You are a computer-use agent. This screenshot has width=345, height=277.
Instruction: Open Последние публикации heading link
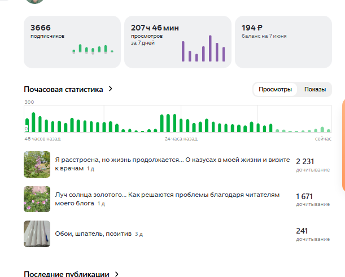click(x=67, y=274)
